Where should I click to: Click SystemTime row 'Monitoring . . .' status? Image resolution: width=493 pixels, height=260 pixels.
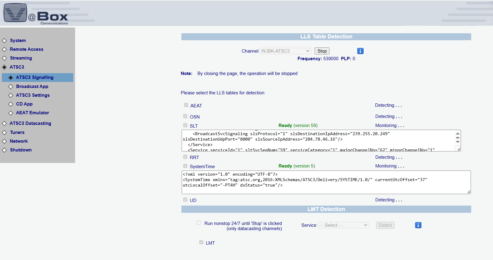click(x=390, y=166)
